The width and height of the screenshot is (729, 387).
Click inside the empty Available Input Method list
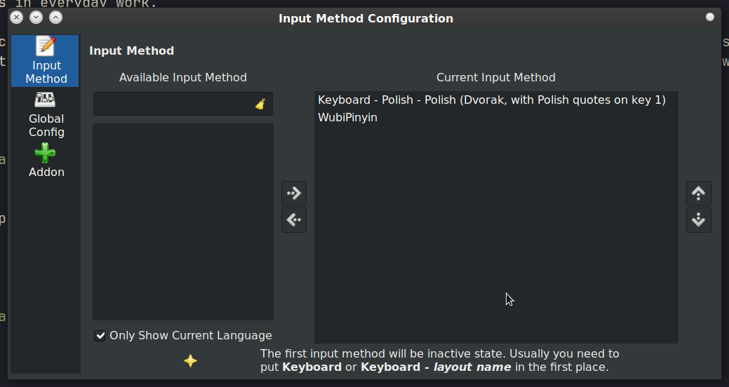182,221
